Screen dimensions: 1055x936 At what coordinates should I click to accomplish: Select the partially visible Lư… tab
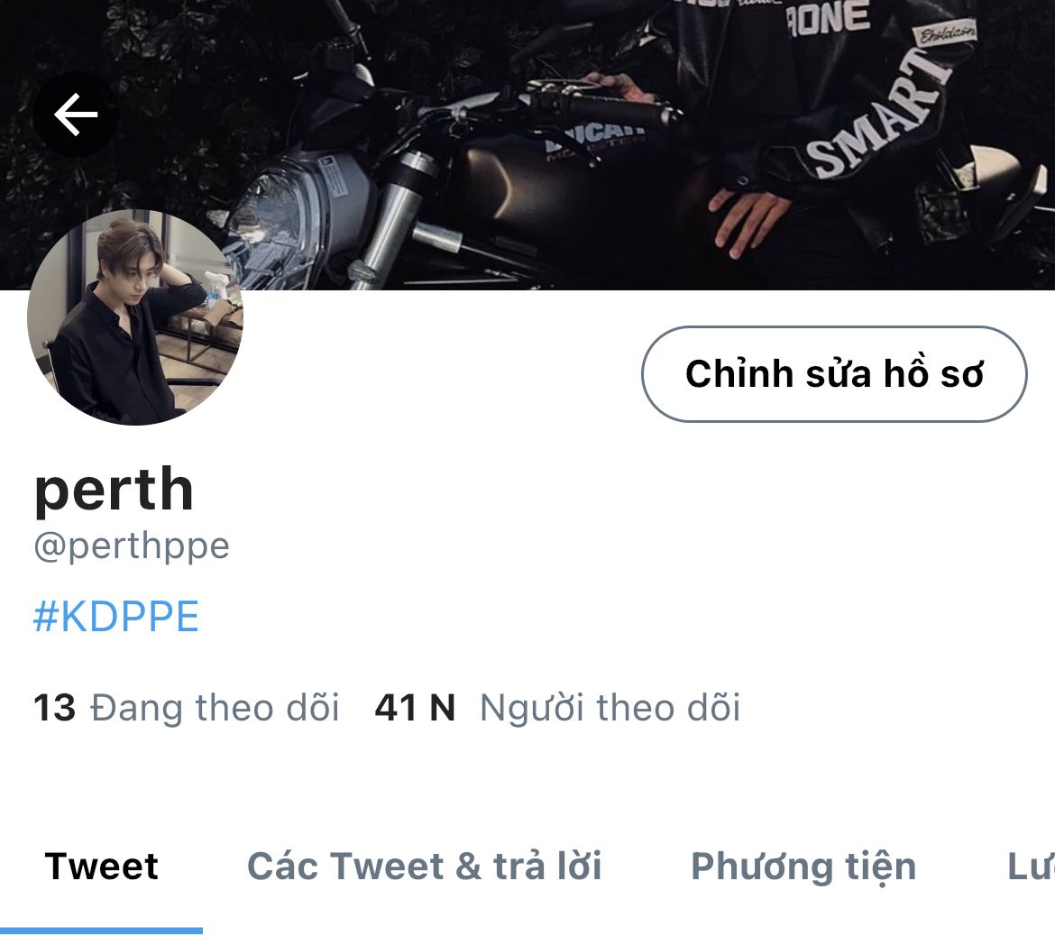[1030, 866]
